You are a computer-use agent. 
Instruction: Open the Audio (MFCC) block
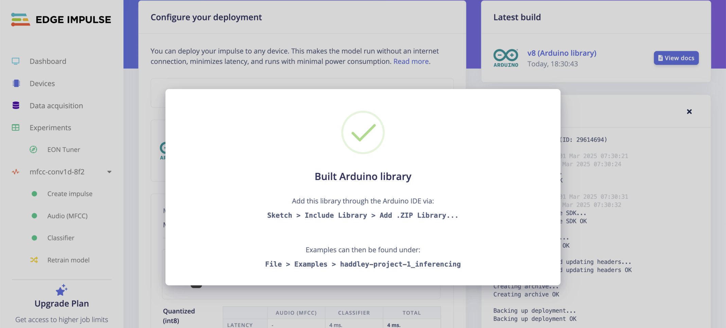(67, 216)
